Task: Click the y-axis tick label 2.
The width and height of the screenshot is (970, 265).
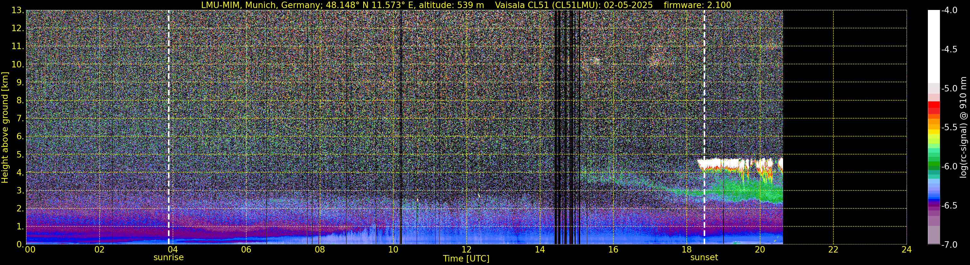Action: pos(20,208)
